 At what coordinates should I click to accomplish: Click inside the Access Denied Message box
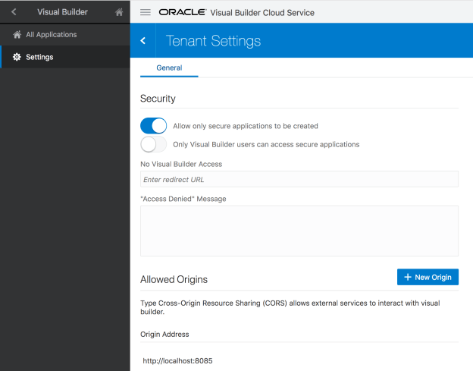pyautogui.click(x=299, y=231)
